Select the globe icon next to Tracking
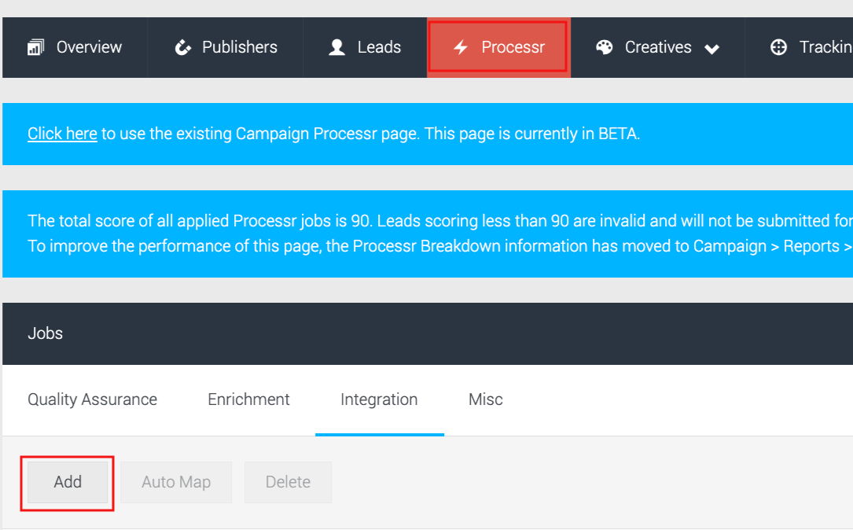853x530 pixels. [778, 47]
